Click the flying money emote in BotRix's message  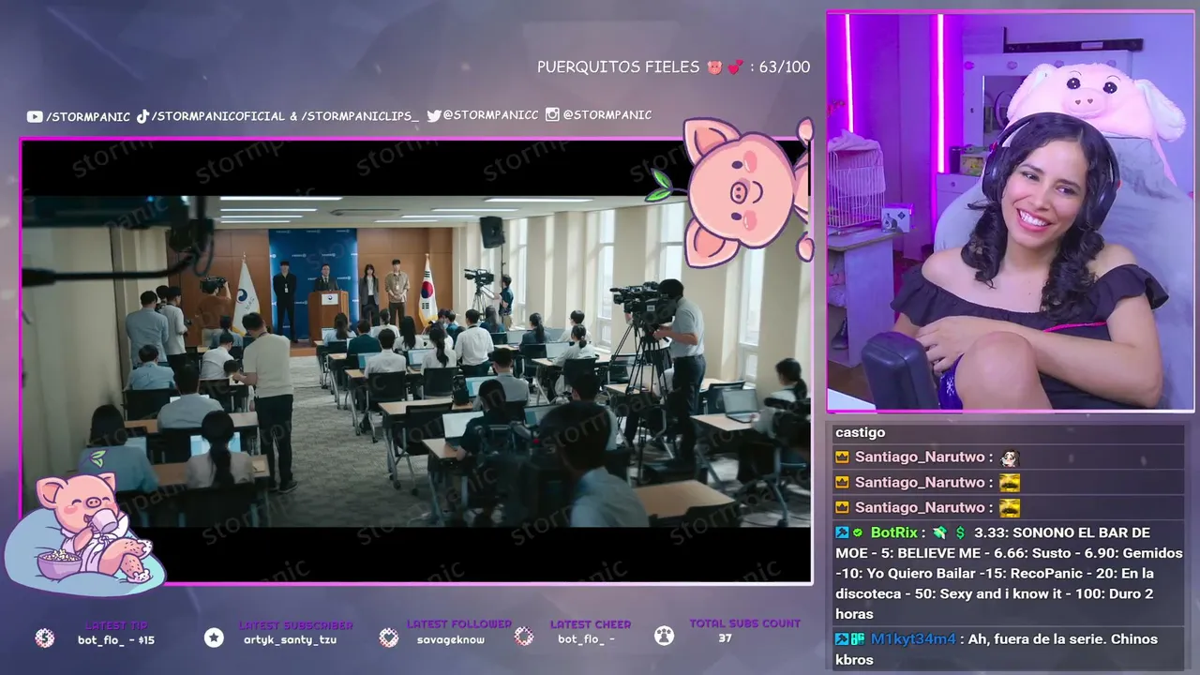[940, 532]
